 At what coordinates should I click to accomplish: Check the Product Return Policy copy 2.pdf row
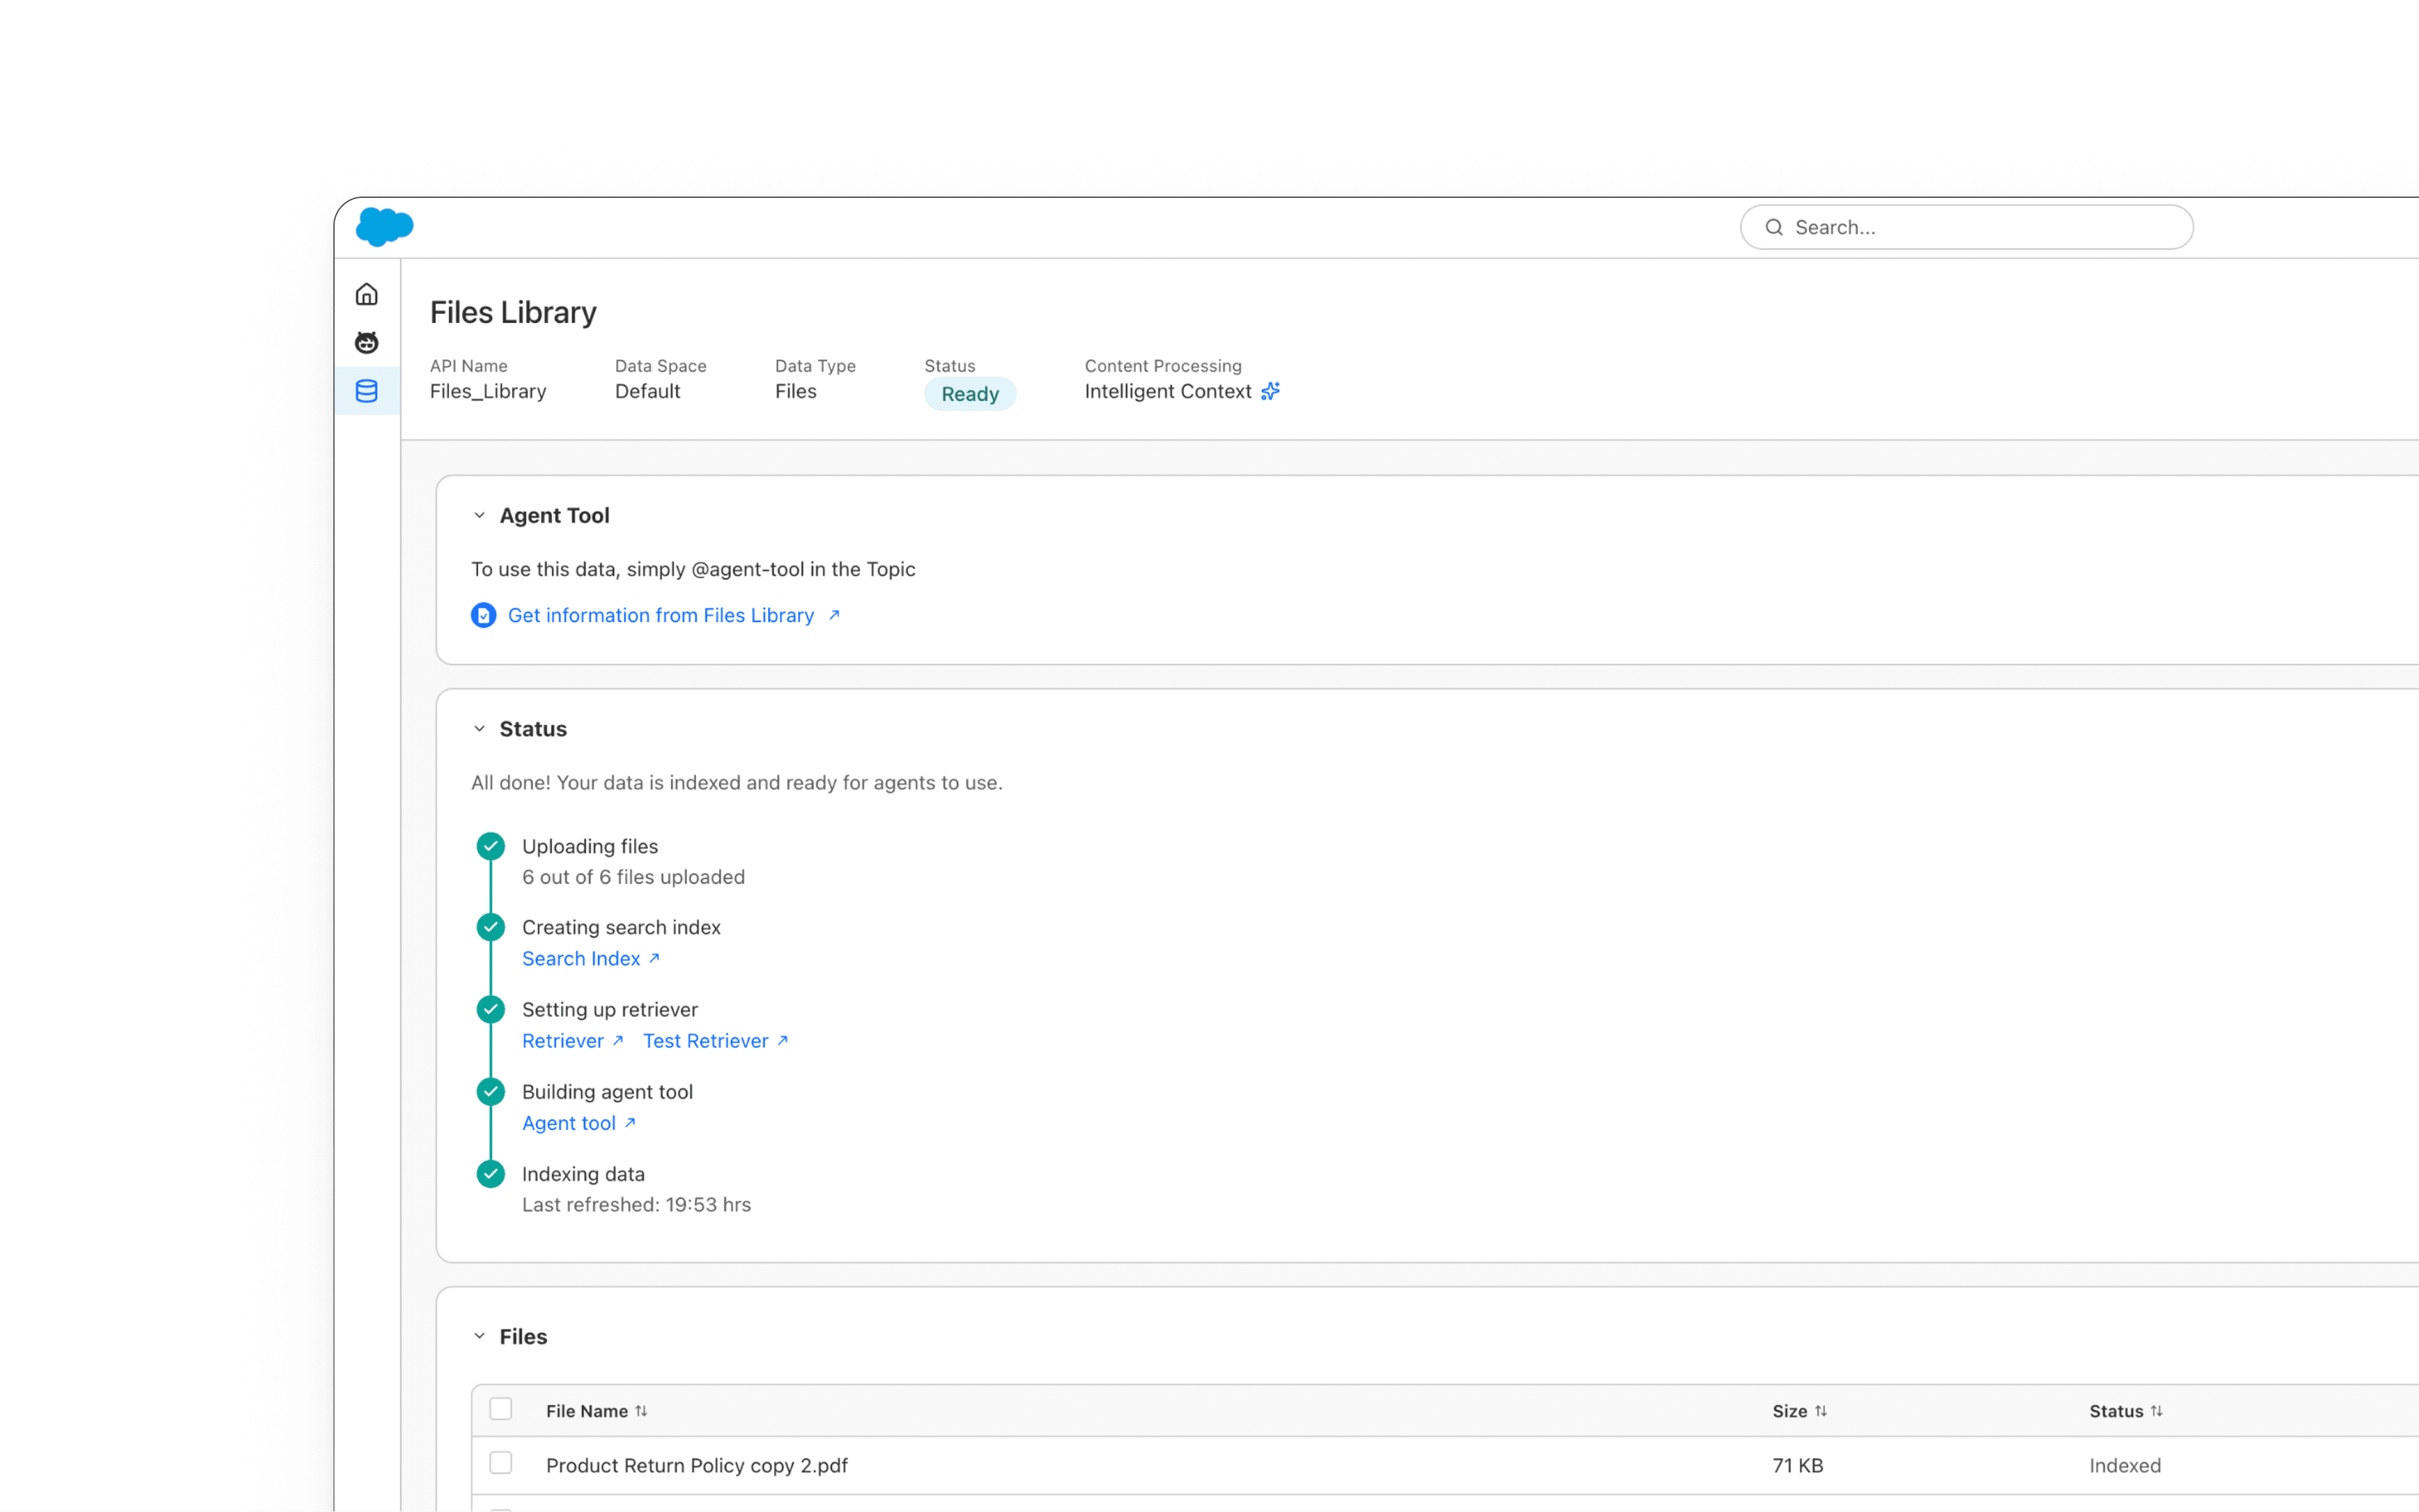(x=501, y=1463)
